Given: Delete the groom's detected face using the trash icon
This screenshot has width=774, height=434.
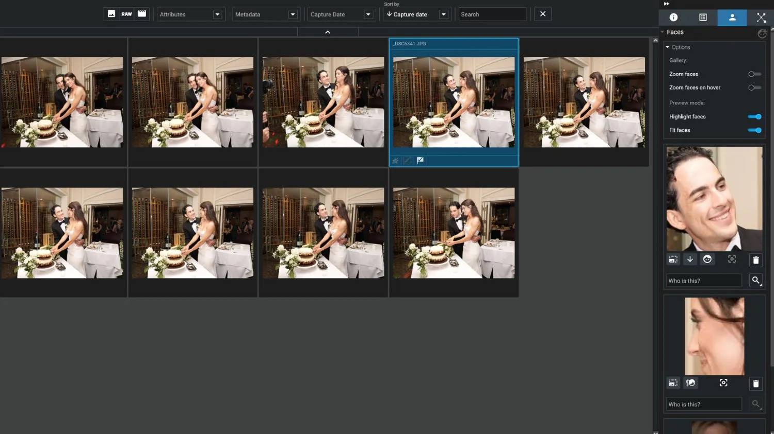Looking at the screenshot, I should tap(755, 259).
